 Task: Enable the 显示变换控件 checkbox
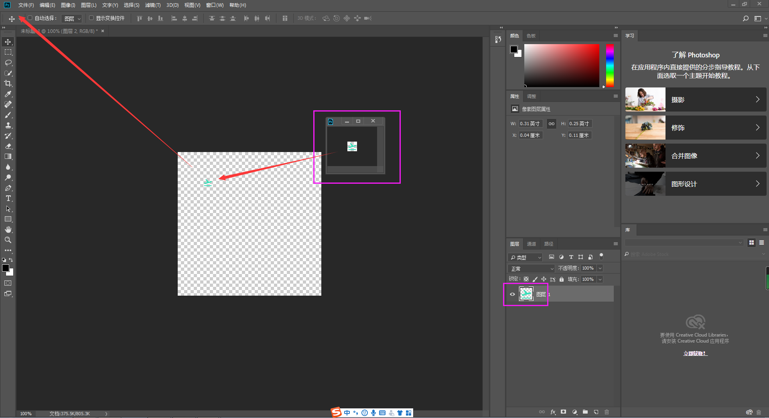pos(91,18)
